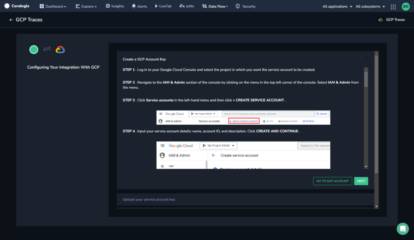Open the Explore menu
The image size is (414, 240).
coord(86,6)
